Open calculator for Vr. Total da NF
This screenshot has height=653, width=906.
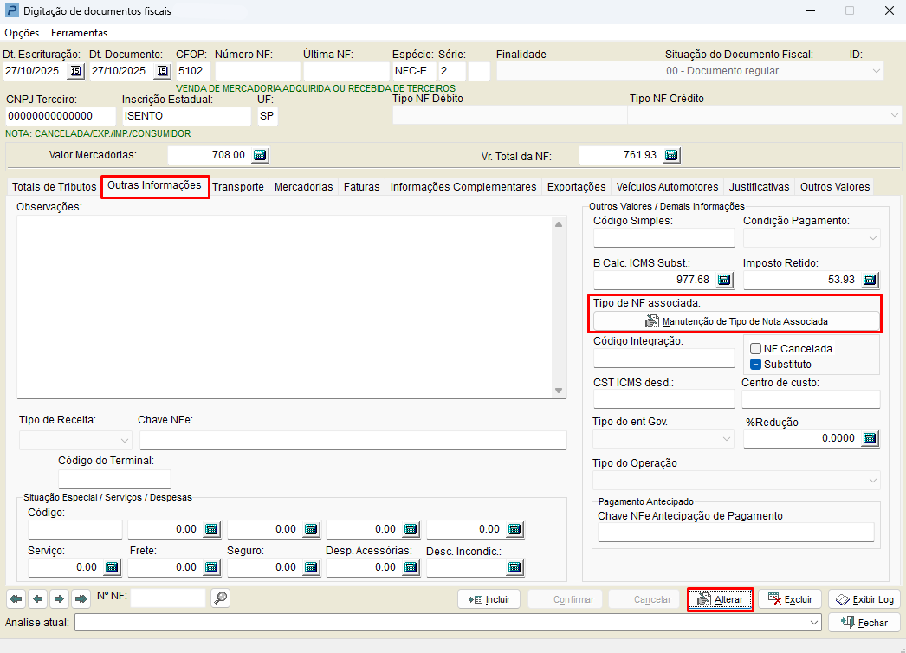click(671, 155)
